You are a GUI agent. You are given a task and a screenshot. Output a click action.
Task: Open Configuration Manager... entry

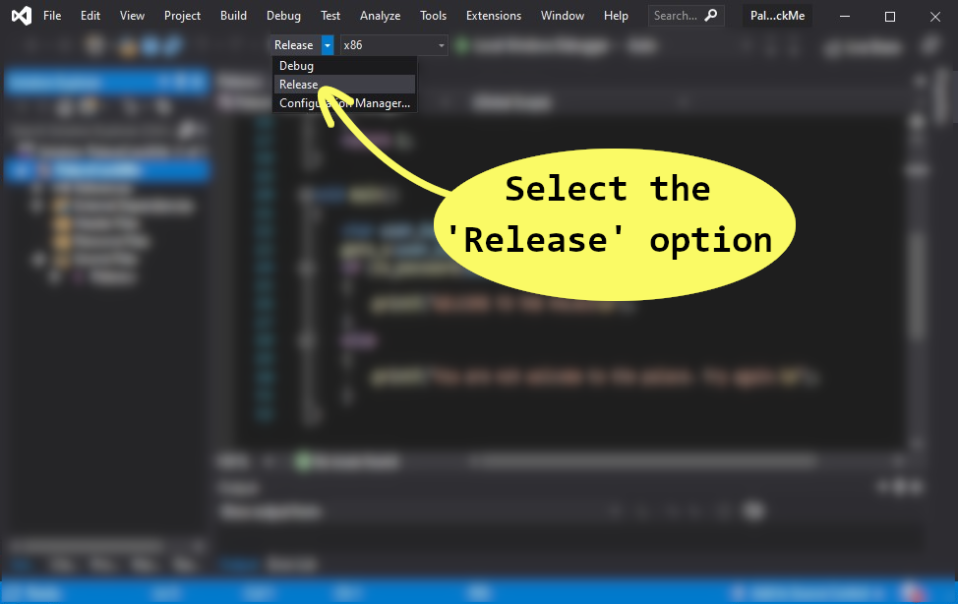click(x=344, y=102)
